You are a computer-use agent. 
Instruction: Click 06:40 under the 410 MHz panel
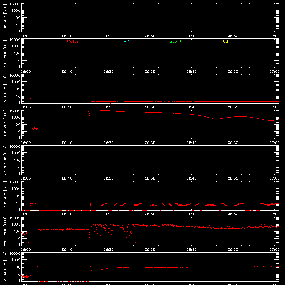coord(191,72)
